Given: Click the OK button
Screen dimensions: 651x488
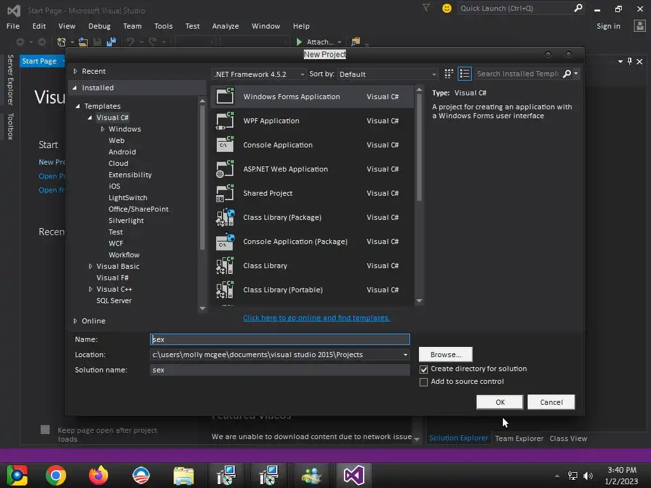Looking at the screenshot, I should tap(500, 402).
